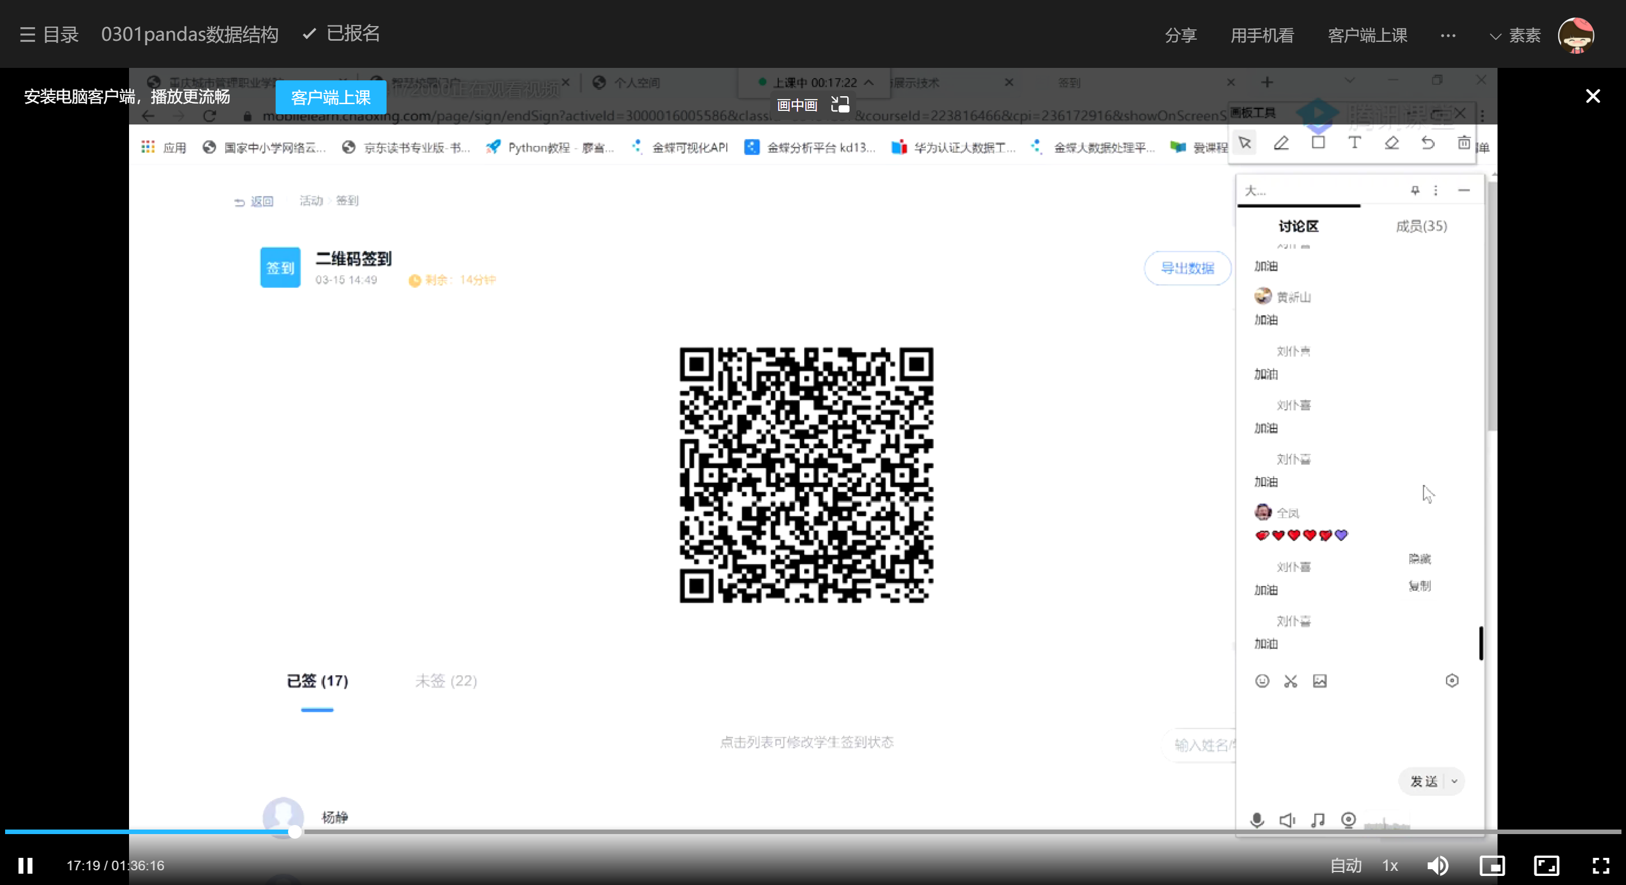Select 隐藏 in the context menu
Image resolution: width=1626 pixels, height=885 pixels.
[1419, 559]
